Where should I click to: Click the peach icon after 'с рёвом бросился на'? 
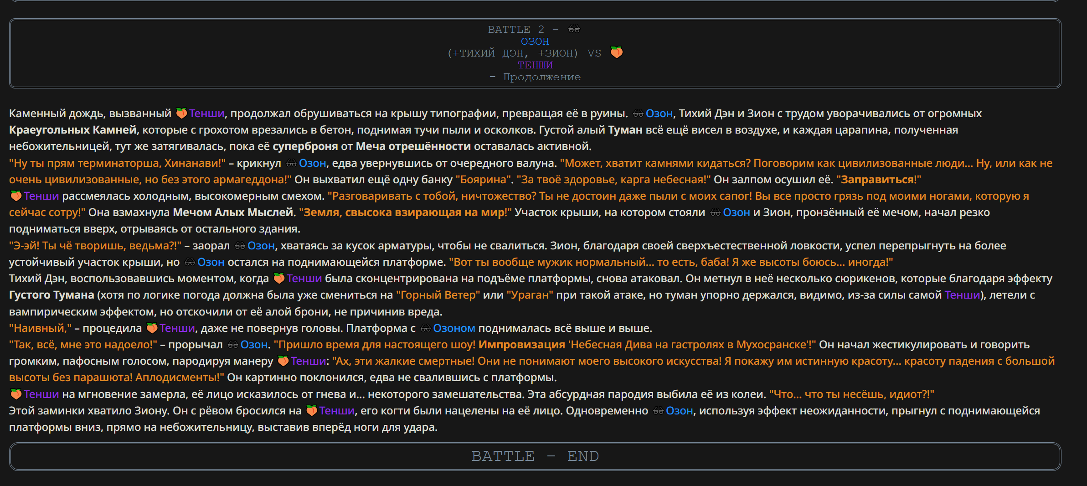312,411
